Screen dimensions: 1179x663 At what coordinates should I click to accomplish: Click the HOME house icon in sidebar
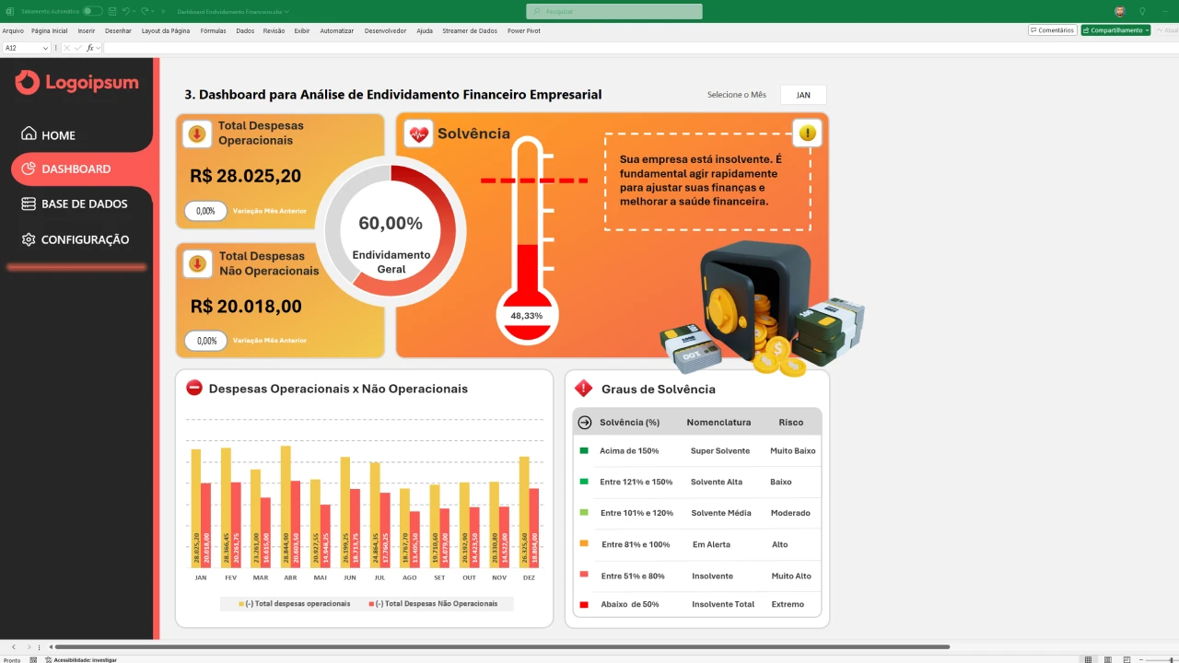pyautogui.click(x=29, y=134)
